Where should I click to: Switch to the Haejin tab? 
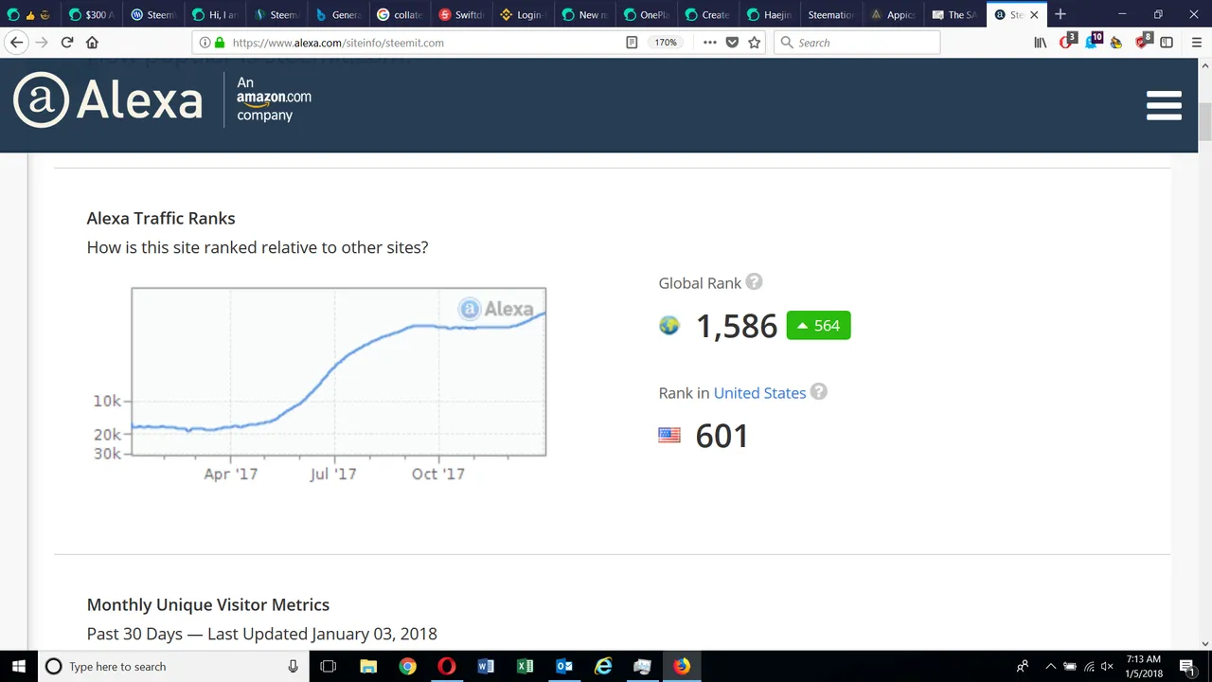point(769,14)
